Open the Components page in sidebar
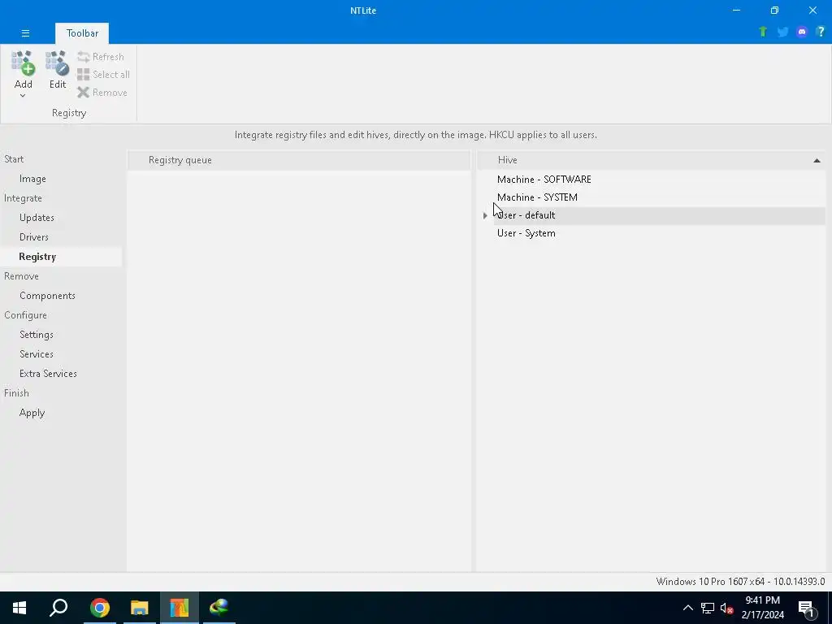The width and height of the screenshot is (832, 624). point(47,296)
